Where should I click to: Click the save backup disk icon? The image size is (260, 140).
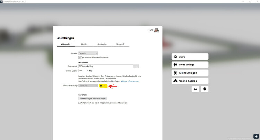click(x=101, y=86)
